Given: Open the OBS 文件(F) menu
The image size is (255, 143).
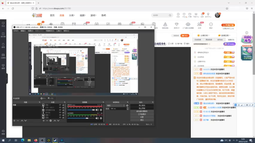Looking at the screenshot, I should click(x=16, y=31).
